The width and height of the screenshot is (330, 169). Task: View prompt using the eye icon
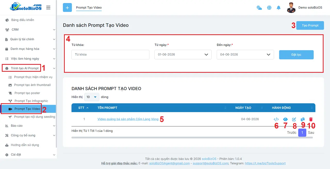click(285, 119)
